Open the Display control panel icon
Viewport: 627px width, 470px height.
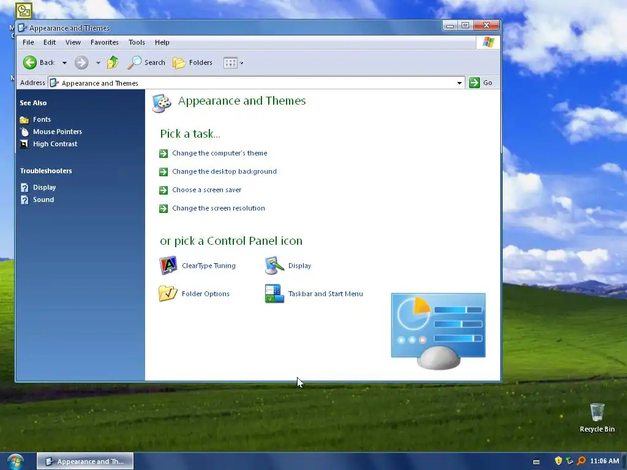(x=274, y=266)
